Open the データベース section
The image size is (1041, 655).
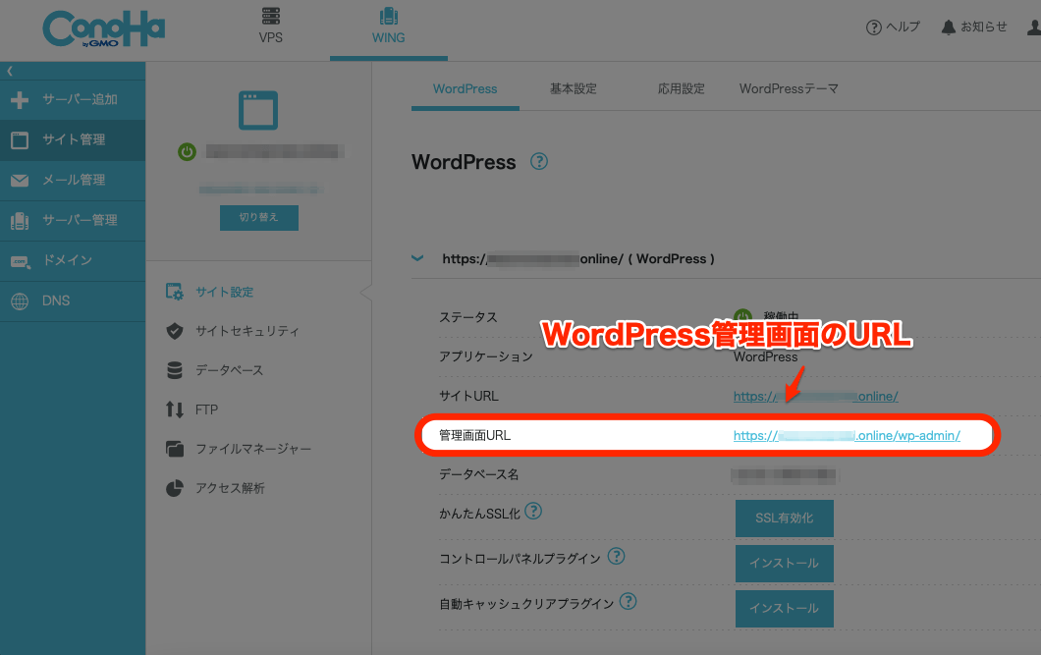coord(229,371)
